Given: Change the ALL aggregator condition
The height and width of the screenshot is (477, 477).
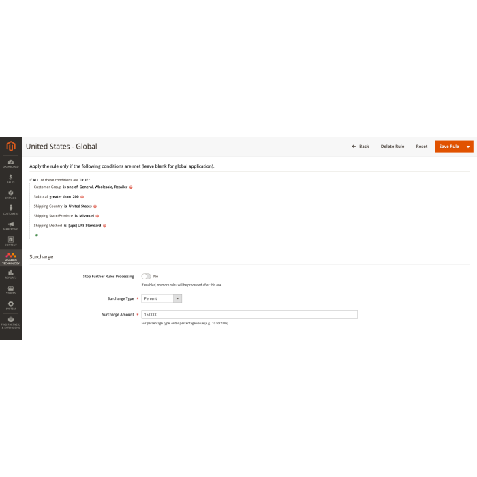Looking at the screenshot, I should tap(35, 180).
